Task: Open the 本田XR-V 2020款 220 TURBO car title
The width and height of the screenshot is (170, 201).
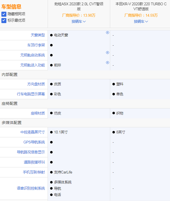Action: (x=141, y=6)
